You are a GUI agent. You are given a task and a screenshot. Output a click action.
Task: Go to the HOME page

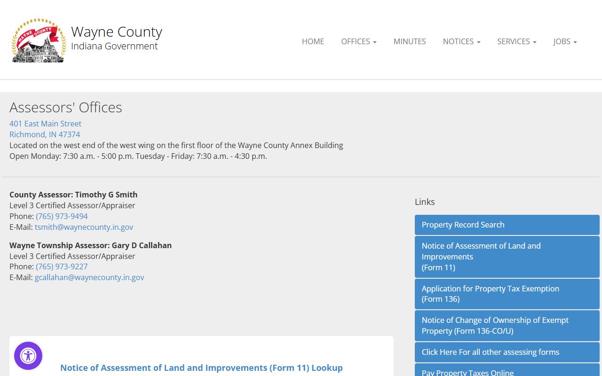[313, 41]
